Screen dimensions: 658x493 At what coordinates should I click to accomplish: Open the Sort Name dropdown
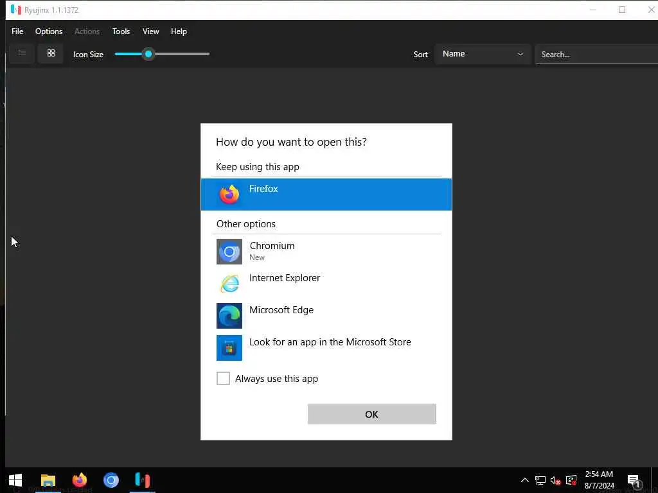[483, 54]
